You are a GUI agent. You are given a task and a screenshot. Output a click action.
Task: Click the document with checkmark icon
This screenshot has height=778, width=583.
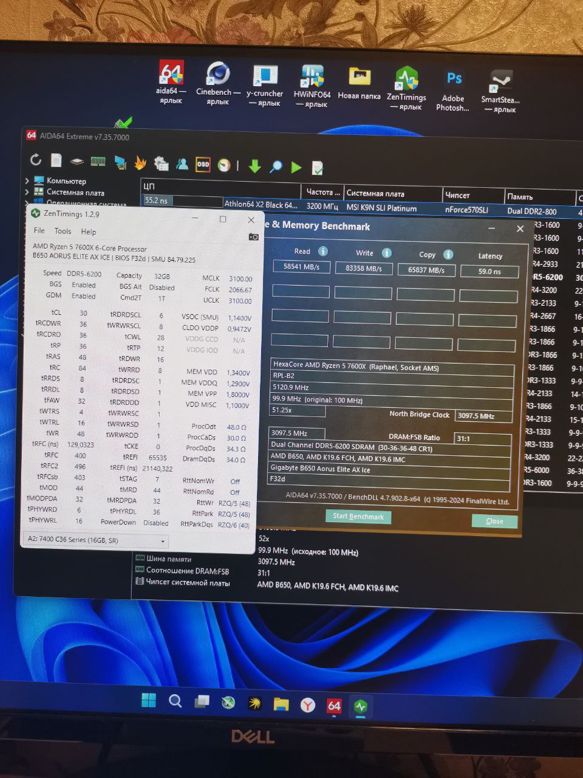coord(317,168)
